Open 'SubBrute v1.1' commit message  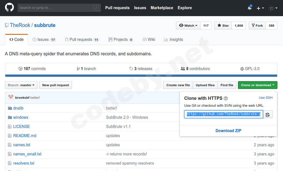(x=118, y=127)
